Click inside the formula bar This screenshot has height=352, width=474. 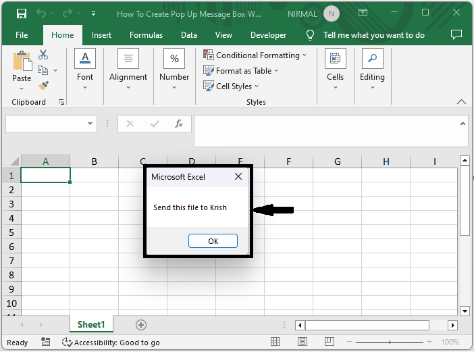[x=327, y=131]
